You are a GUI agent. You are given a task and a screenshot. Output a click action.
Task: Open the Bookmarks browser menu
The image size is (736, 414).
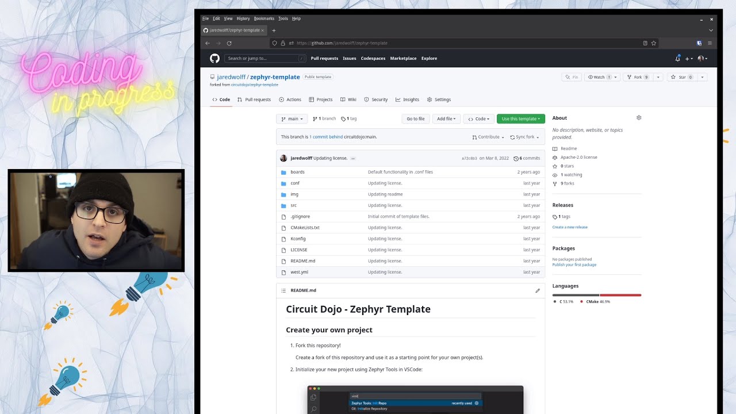pyautogui.click(x=264, y=18)
